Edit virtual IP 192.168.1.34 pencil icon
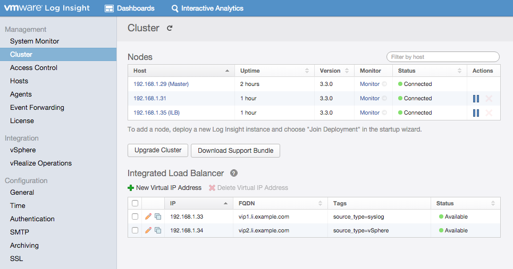The width and height of the screenshot is (513, 269). 148,230
